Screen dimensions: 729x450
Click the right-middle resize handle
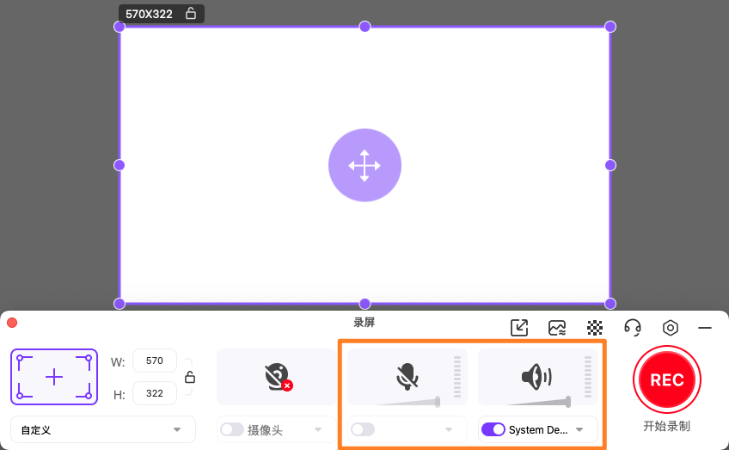pos(610,165)
